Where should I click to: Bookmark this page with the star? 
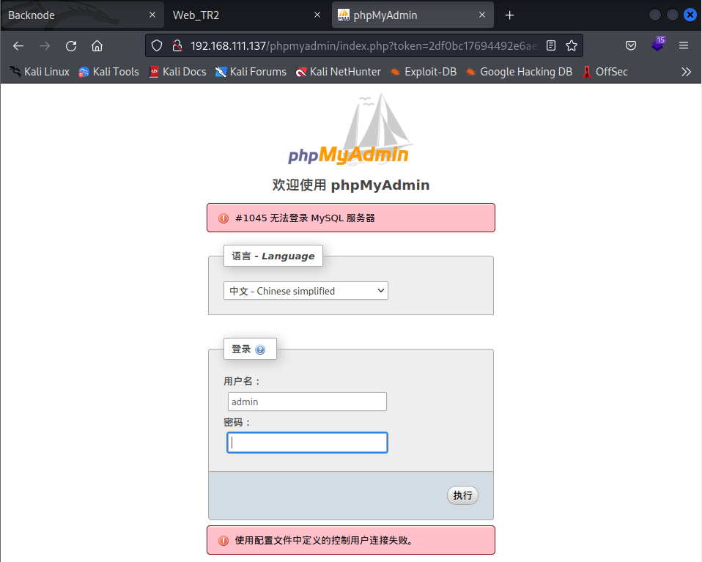(x=572, y=45)
